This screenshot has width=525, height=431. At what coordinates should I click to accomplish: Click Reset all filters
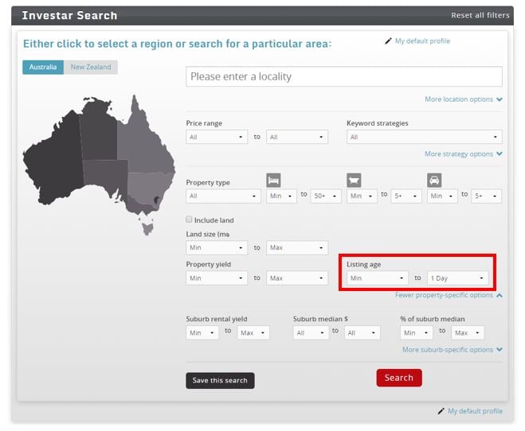[x=480, y=15]
